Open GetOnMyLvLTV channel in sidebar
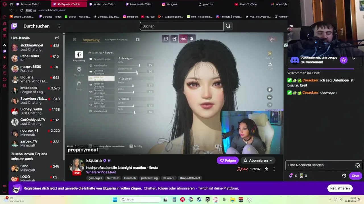 tap(36, 122)
